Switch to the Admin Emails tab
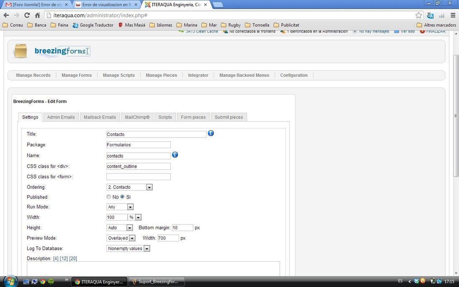The height and width of the screenshot is (287, 459). pos(61,117)
